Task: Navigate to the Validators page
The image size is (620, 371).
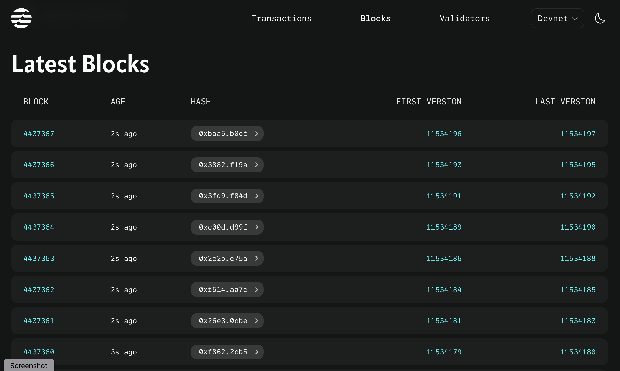Action: 464,18
